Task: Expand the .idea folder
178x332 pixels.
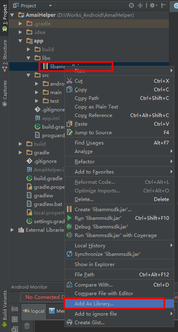Action: [20, 32]
